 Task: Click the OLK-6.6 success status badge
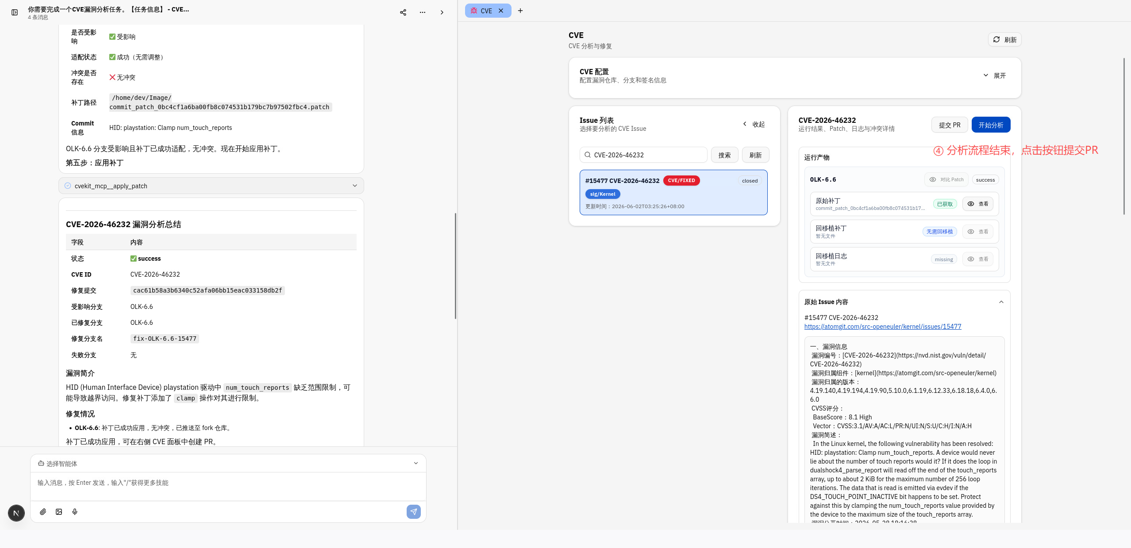click(985, 180)
